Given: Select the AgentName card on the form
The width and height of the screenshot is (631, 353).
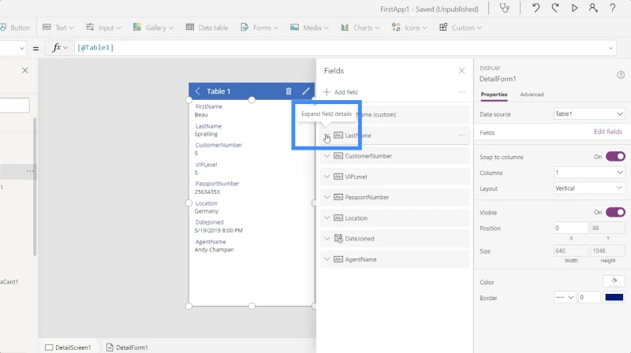Looking at the screenshot, I should 252,246.
